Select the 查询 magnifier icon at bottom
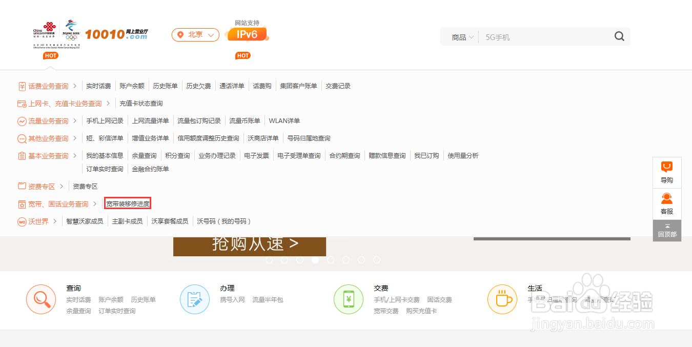The height and width of the screenshot is (347, 692). tap(41, 299)
